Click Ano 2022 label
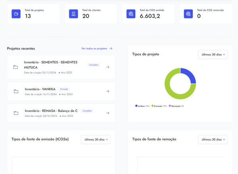The width and height of the screenshot is (238, 174). 66,73
